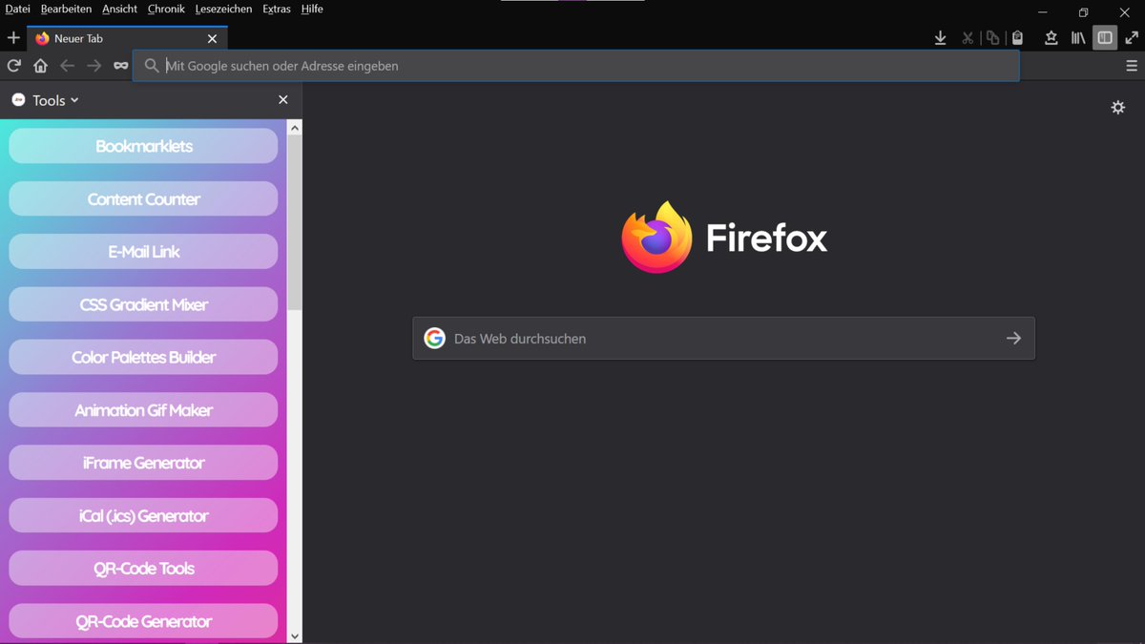1145x644 pixels.
Task: Click the forward navigation arrow
Action: point(94,66)
